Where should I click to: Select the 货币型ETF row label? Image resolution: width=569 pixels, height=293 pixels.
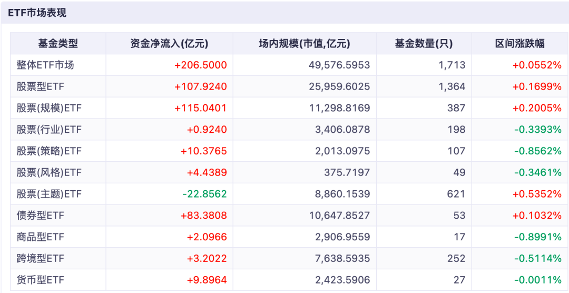(x=40, y=280)
